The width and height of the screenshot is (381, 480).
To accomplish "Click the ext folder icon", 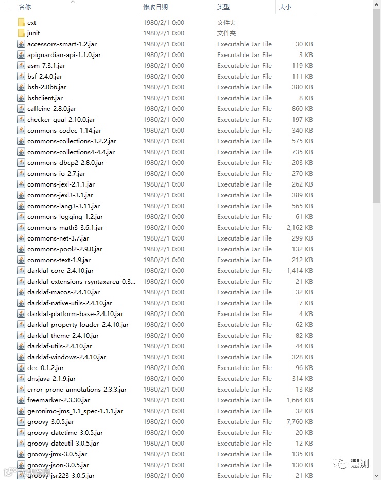I will coord(21,22).
